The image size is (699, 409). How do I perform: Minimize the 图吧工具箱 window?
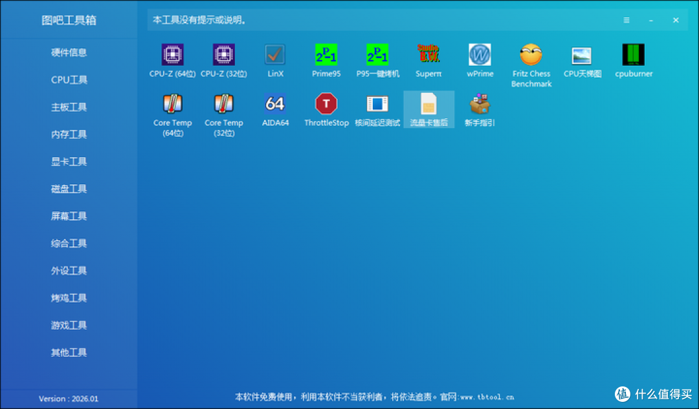[651, 21]
